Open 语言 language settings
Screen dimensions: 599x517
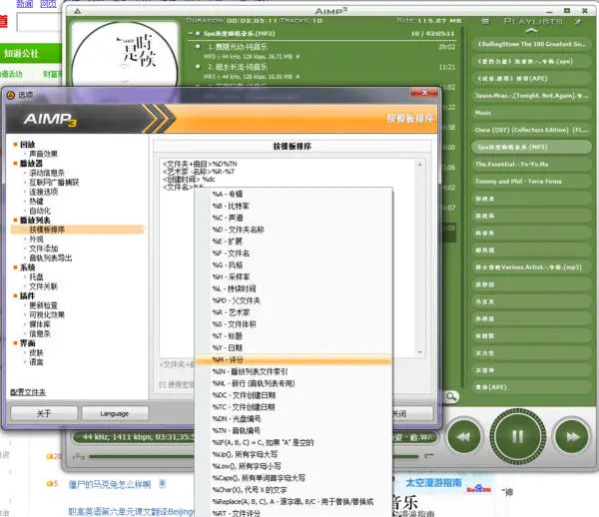36,362
